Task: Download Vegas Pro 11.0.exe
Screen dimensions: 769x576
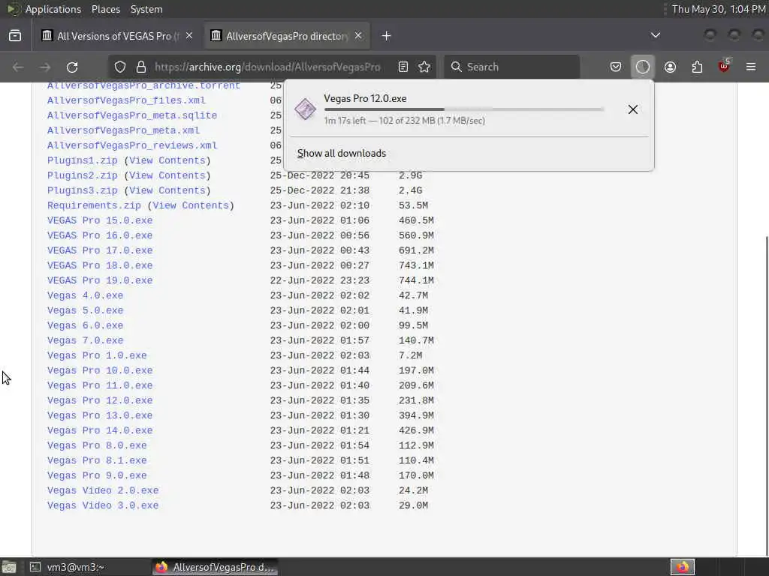Action: (x=100, y=385)
